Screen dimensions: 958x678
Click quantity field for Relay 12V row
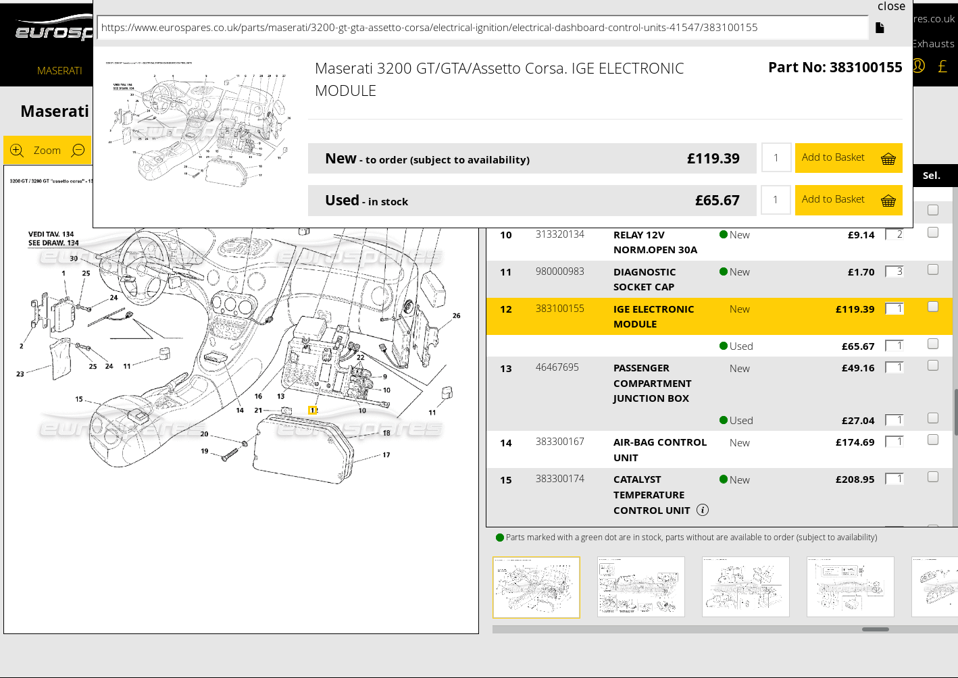coord(894,234)
